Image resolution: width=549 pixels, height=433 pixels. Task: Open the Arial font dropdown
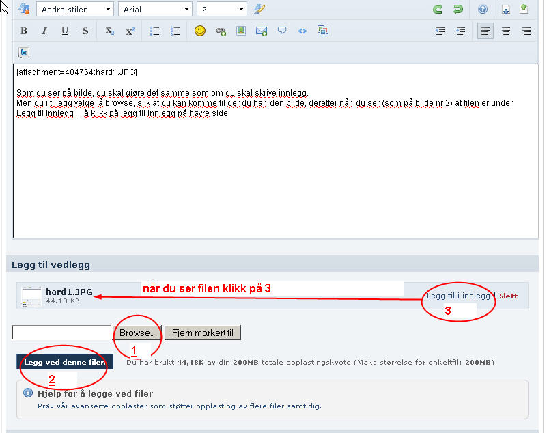pyautogui.click(x=156, y=9)
